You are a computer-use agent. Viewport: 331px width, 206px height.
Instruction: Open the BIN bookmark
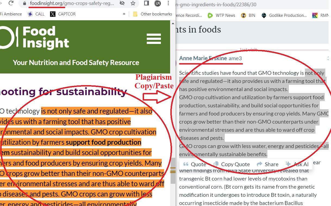[248, 15]
